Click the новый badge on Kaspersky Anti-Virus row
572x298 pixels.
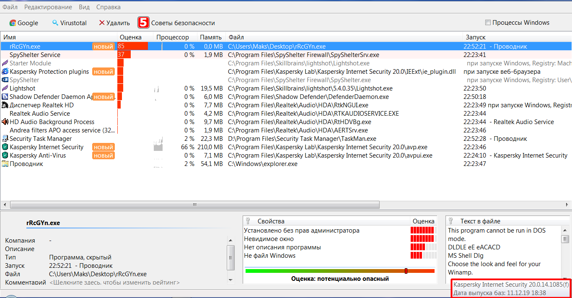pyautogui.click(x=104, y=155)
